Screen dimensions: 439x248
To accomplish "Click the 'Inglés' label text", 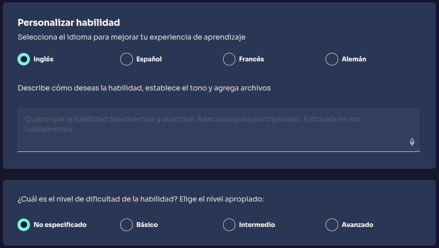I will 44,59.
